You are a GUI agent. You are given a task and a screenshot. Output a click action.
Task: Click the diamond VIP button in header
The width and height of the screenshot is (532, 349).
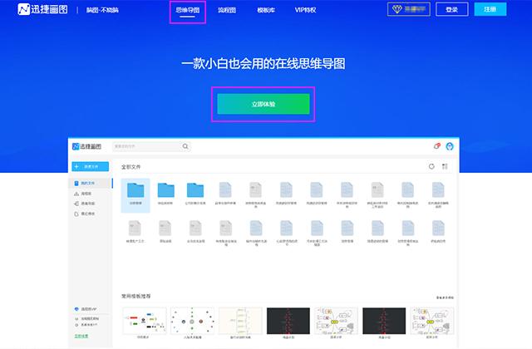(409, 9)
